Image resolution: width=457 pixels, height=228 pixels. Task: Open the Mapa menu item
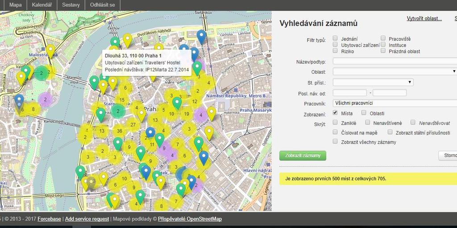(x=16, y=5)
